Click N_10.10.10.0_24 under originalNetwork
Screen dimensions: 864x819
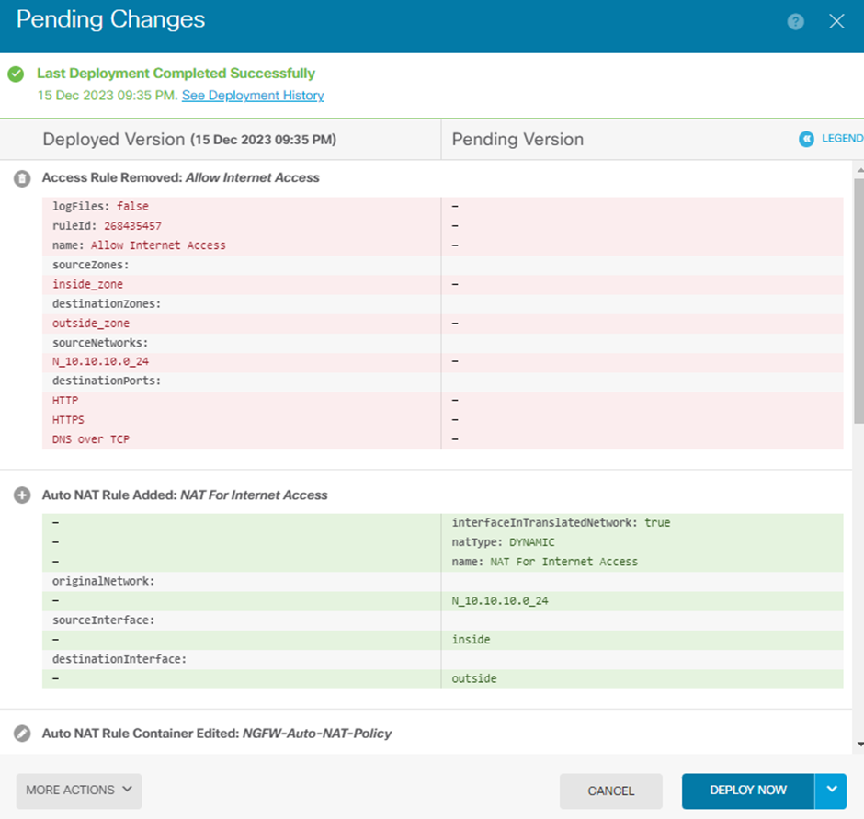(500, 601)
